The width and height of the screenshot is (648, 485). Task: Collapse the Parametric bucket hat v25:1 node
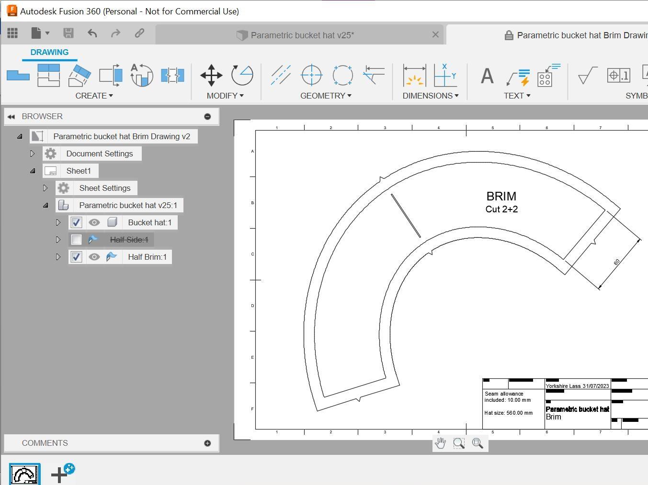coord(45,205)
